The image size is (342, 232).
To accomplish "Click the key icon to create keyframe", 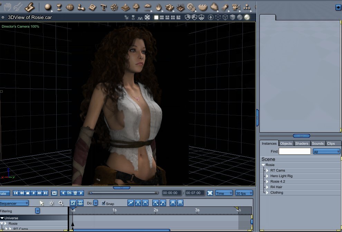I will tap(69, 193).
